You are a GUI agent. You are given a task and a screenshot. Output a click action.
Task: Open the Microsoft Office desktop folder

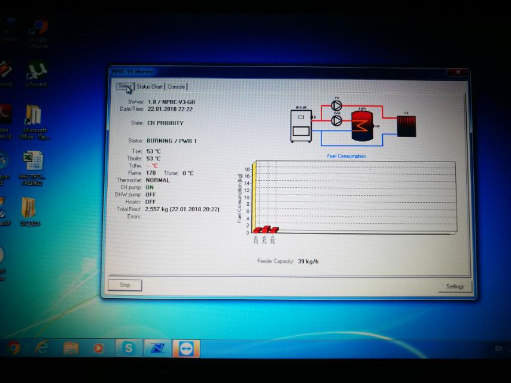[x=34, y=117]
